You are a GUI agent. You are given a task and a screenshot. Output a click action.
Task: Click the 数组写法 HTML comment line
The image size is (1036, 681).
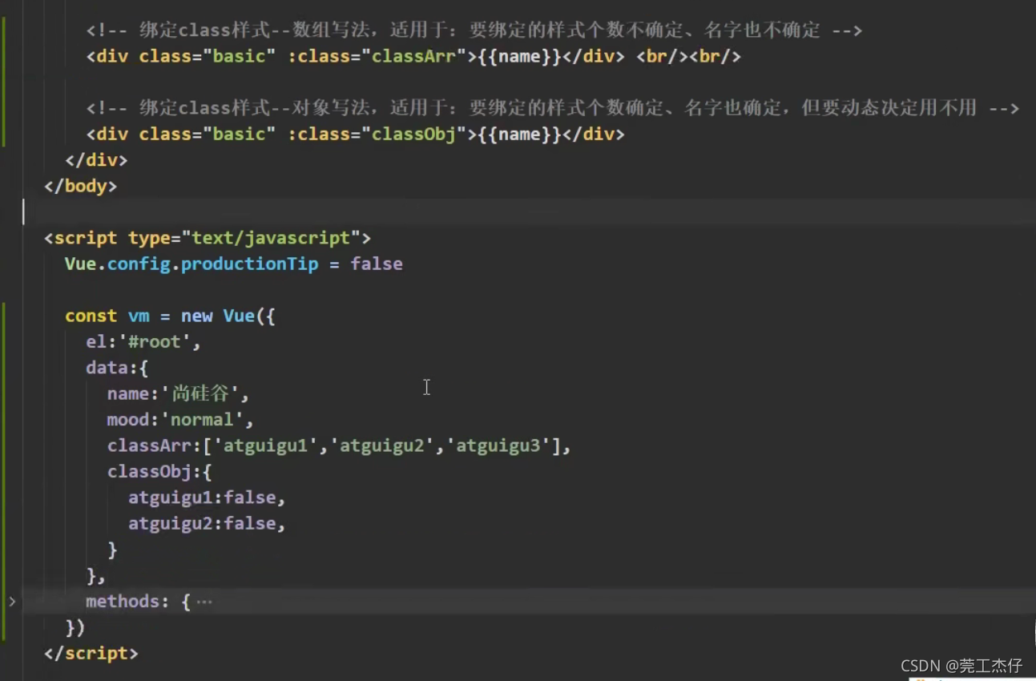point(474,30)
